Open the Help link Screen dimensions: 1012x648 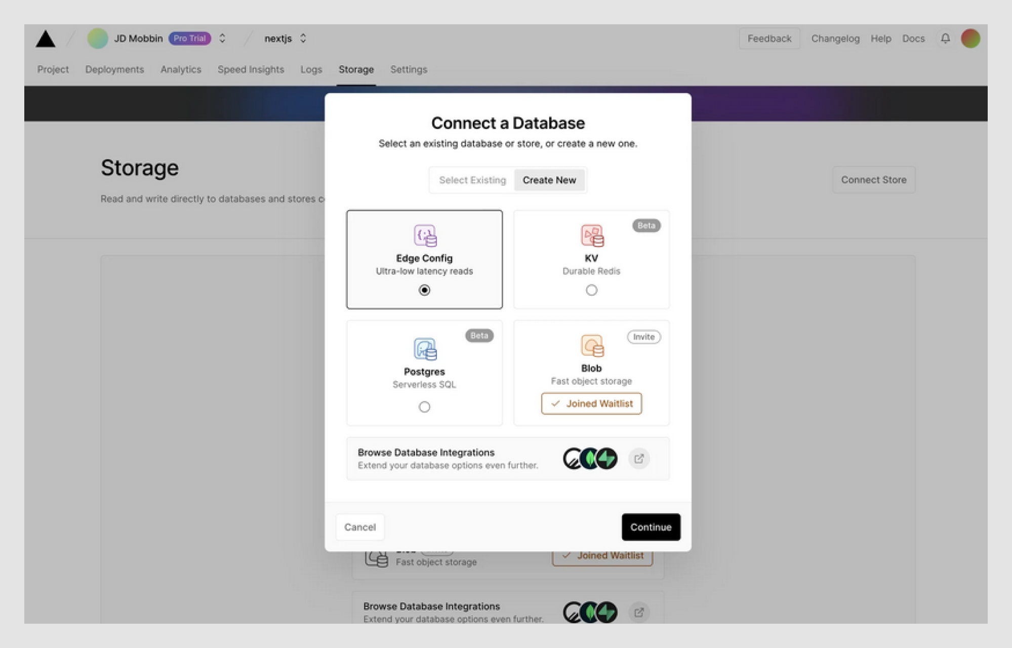pos(881,38)
